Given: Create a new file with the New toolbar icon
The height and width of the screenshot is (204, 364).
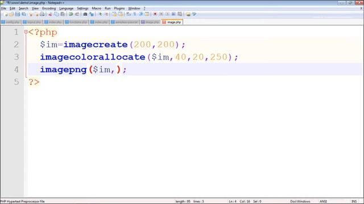Looking at the screenshot, I should point(6,14).
